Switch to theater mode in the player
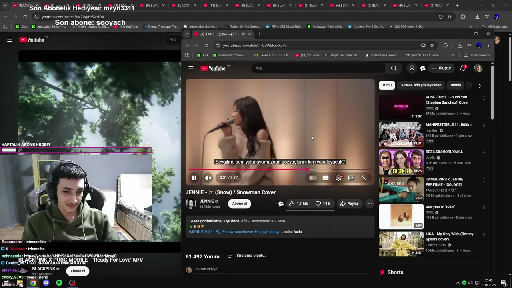Image resolution: width=512 pixels, height=288 pixels. tap(351, 178)
